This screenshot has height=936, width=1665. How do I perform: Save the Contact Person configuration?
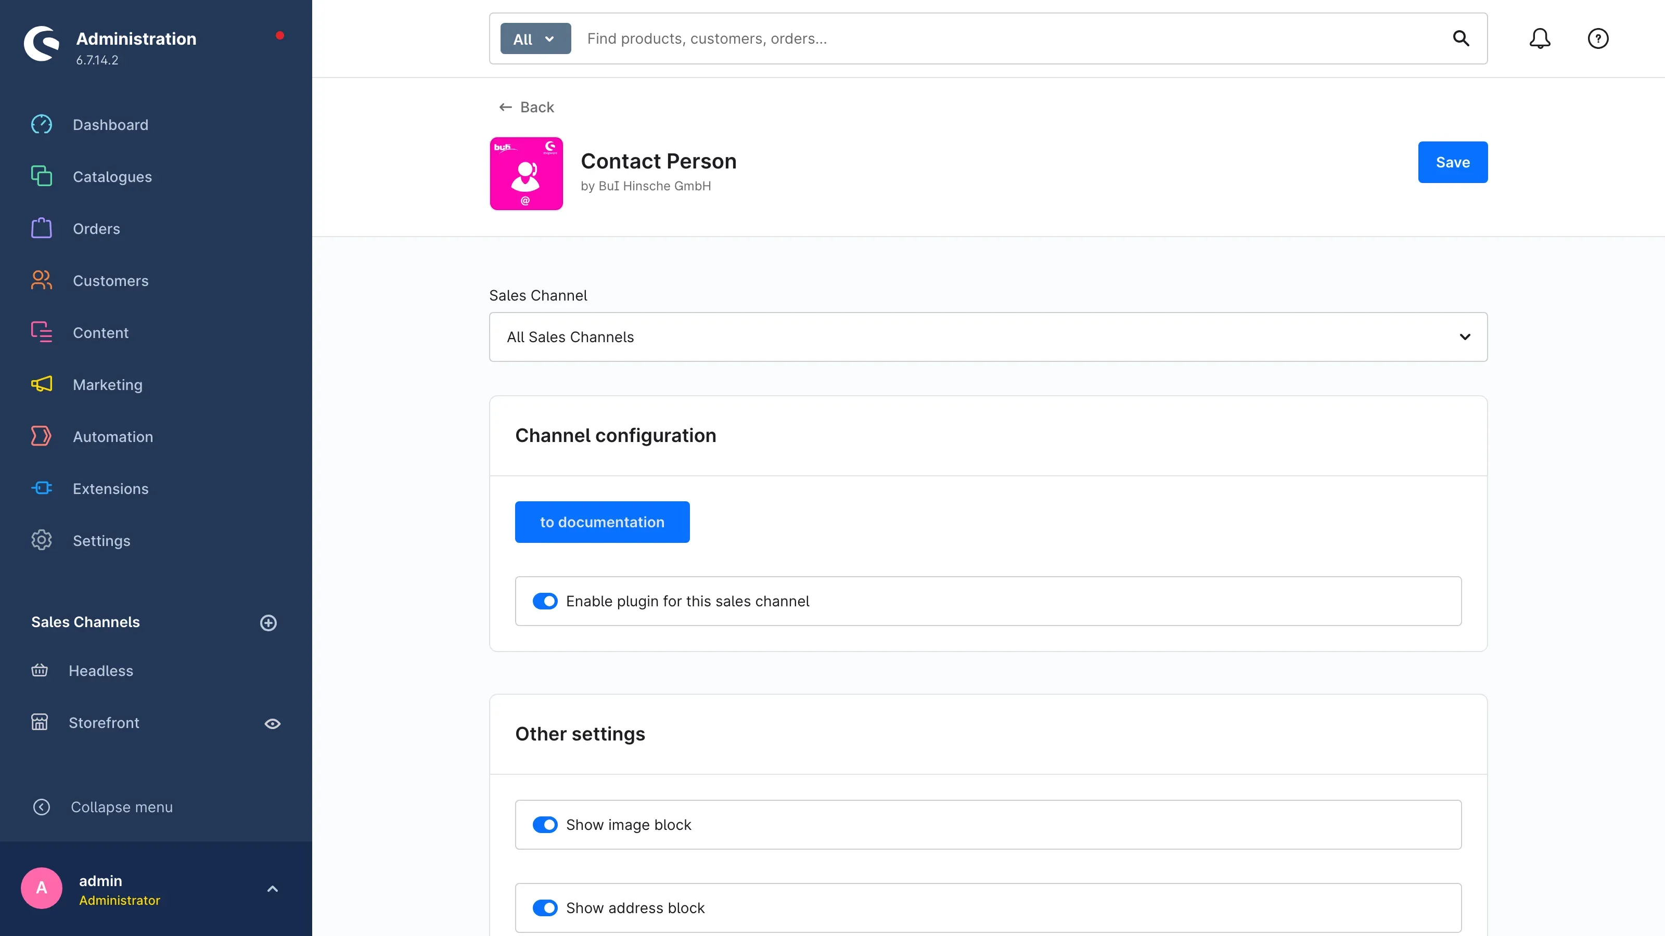[x=1452, y=162]
